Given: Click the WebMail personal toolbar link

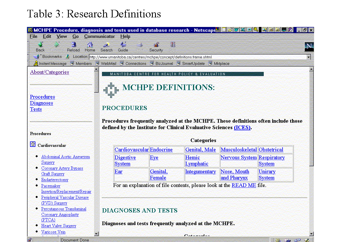Looking at the screenshot, I should point(108,63).
